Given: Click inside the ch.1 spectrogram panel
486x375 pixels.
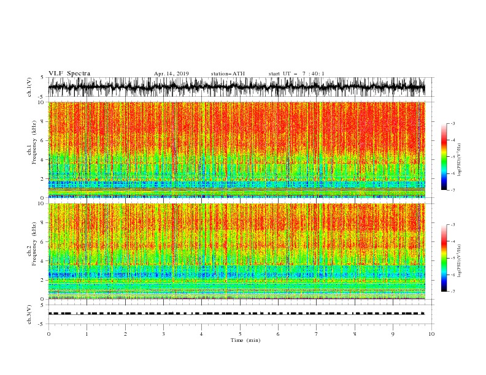Looking at the screenshot, I should point(236,150).
